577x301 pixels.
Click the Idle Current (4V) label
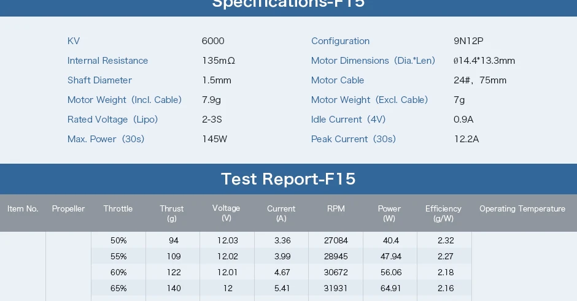(x=348, y=120)
